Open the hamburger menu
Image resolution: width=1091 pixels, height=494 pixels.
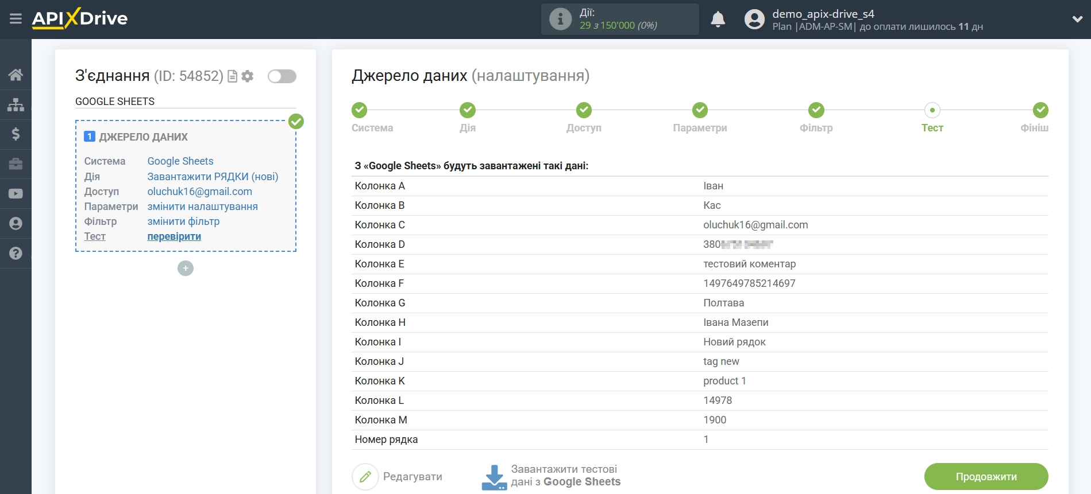(16, 19)
